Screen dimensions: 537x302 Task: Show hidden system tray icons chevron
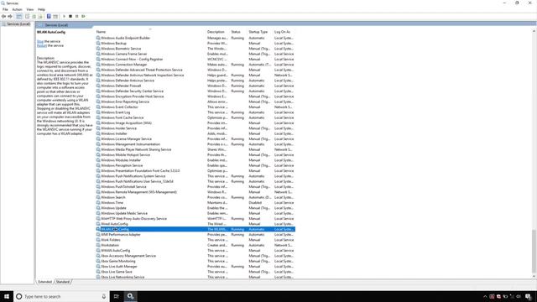click(485, 296)
